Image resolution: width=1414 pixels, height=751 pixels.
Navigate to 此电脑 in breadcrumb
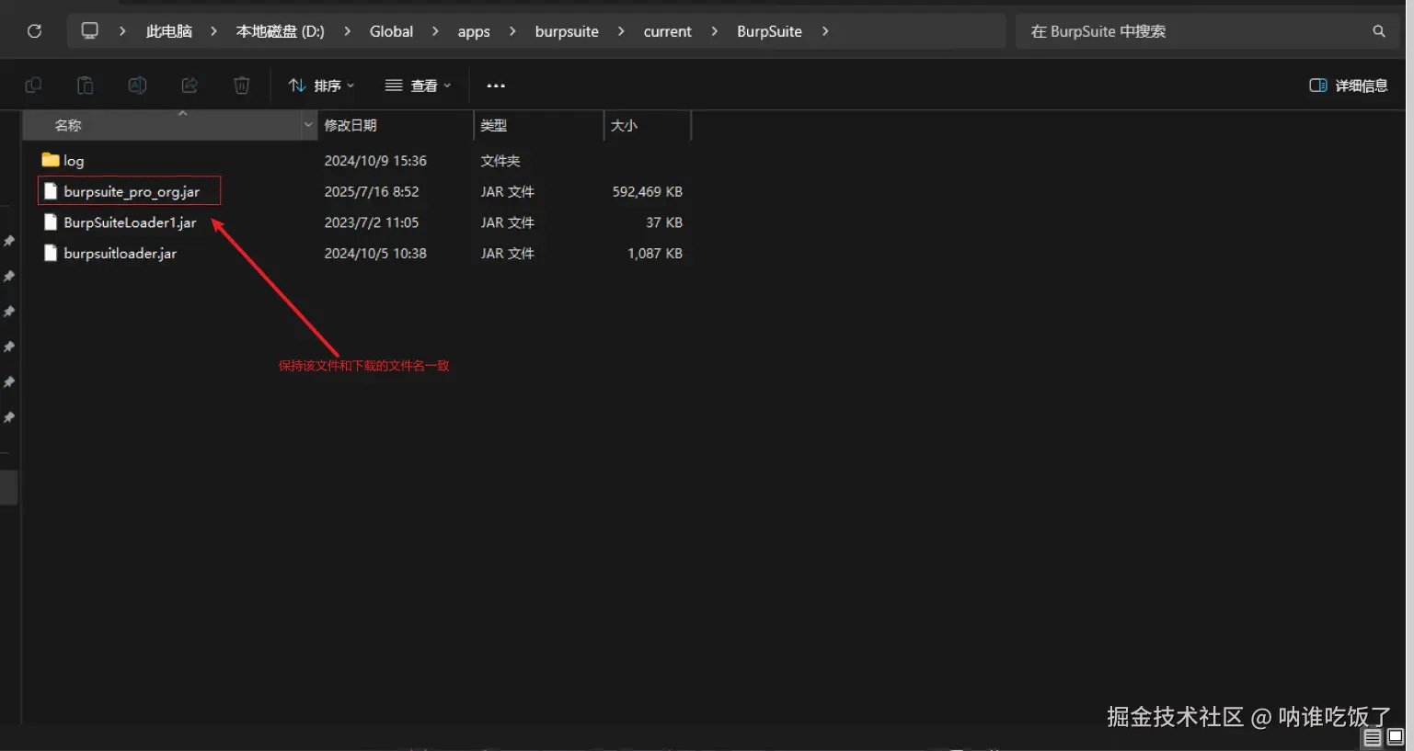point(169,31)
